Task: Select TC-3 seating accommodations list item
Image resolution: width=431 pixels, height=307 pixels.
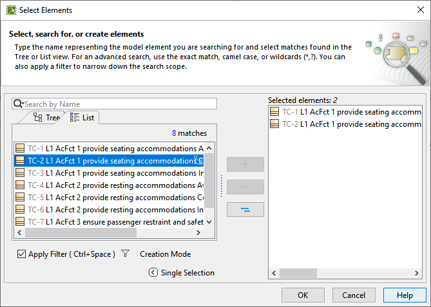Action: point(116,173)
